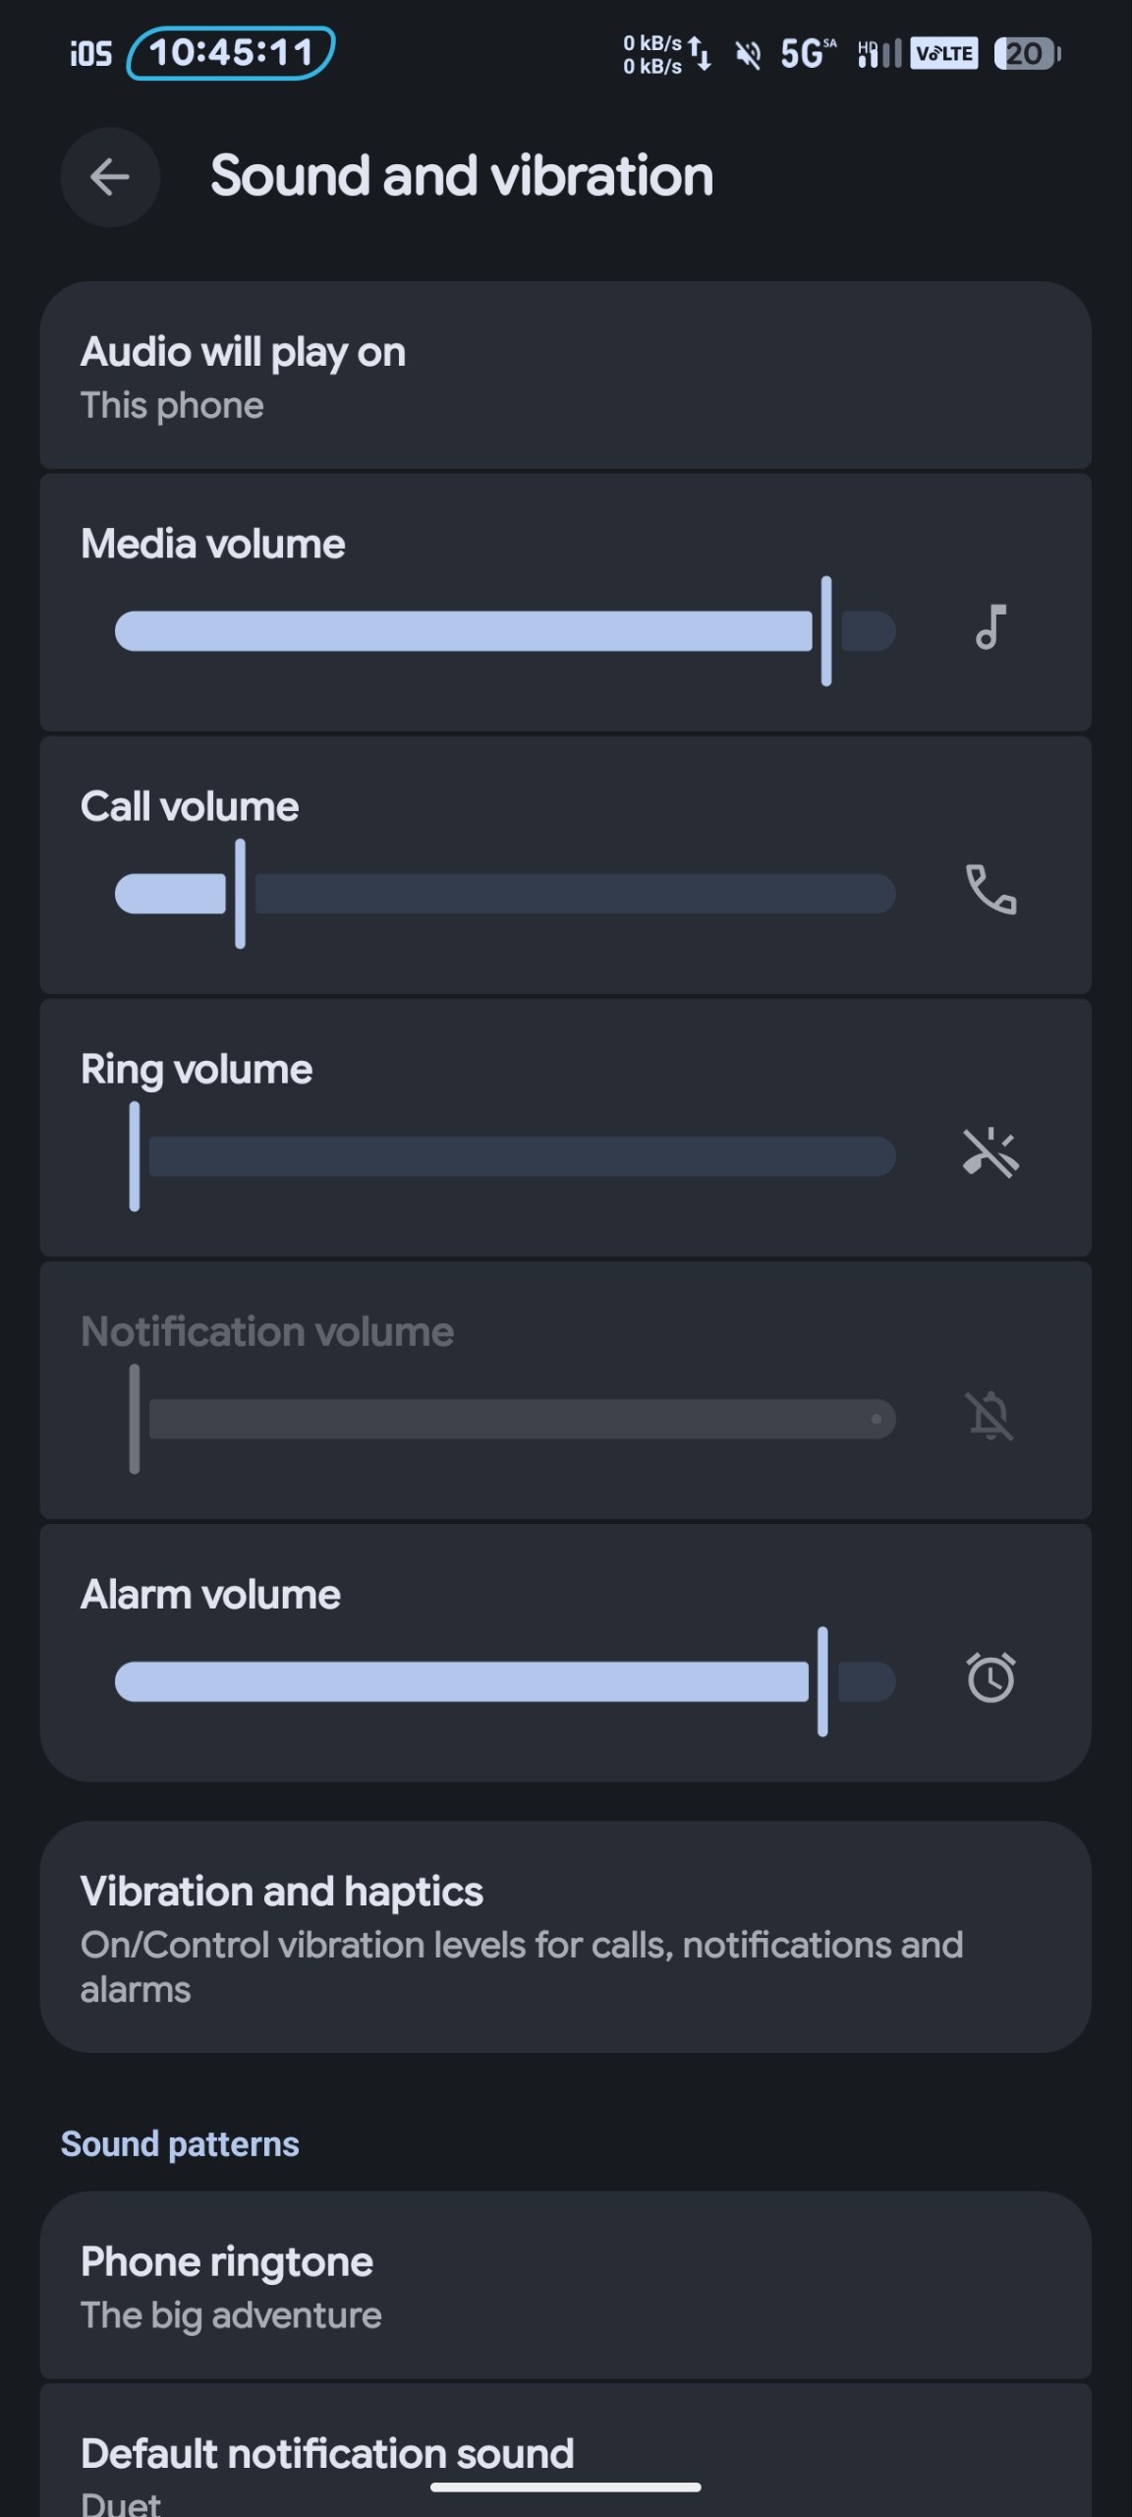
Task: Click middle of Call volume slider track
Action: [x=505, y=894]
